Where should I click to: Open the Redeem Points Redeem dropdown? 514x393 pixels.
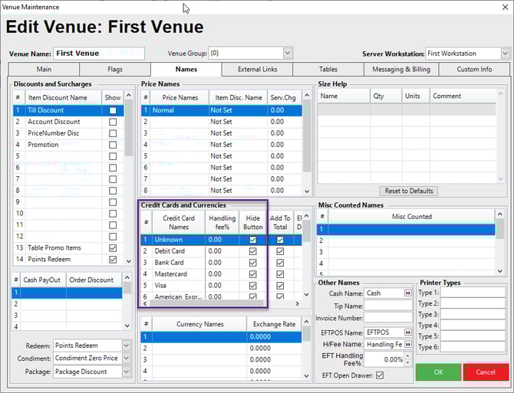pyautogui.click(x=126, y=346)
